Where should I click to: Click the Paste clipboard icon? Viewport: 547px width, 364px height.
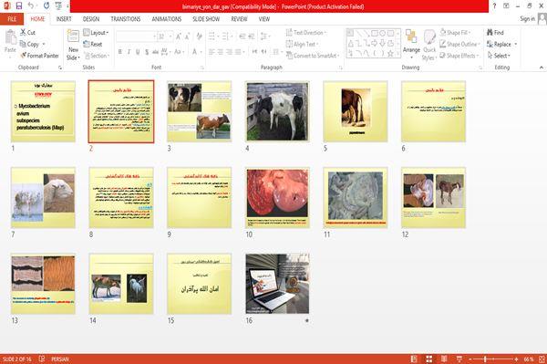tap(10, 37)
